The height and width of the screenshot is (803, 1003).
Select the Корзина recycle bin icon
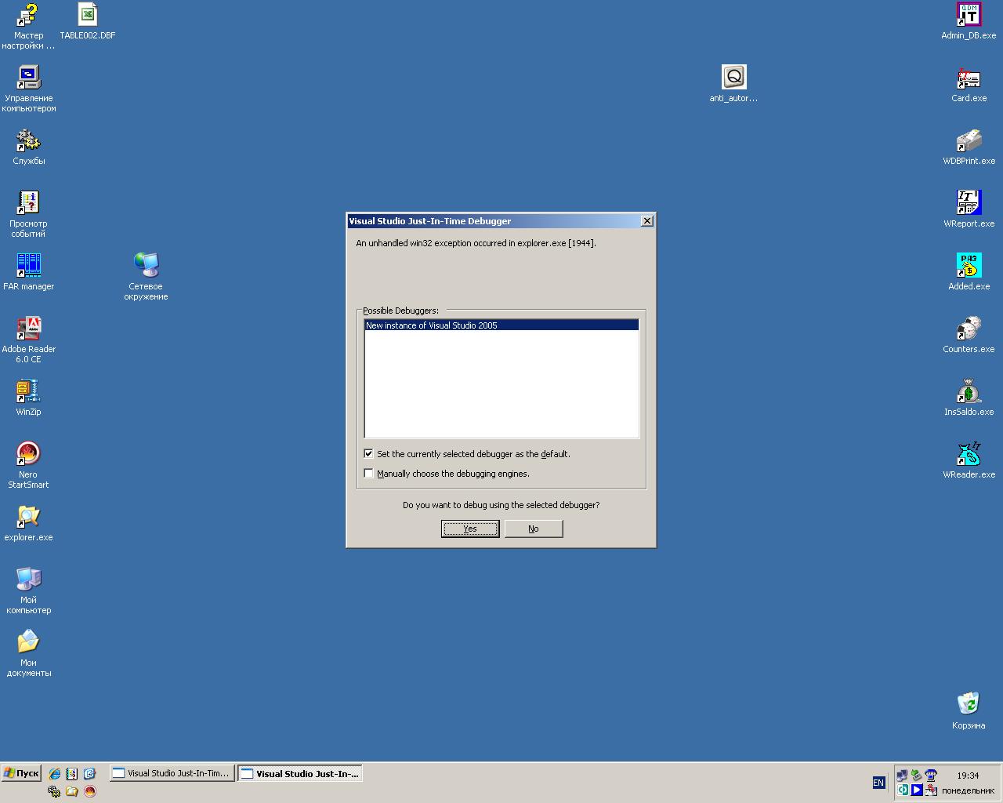tap(969, 703)
